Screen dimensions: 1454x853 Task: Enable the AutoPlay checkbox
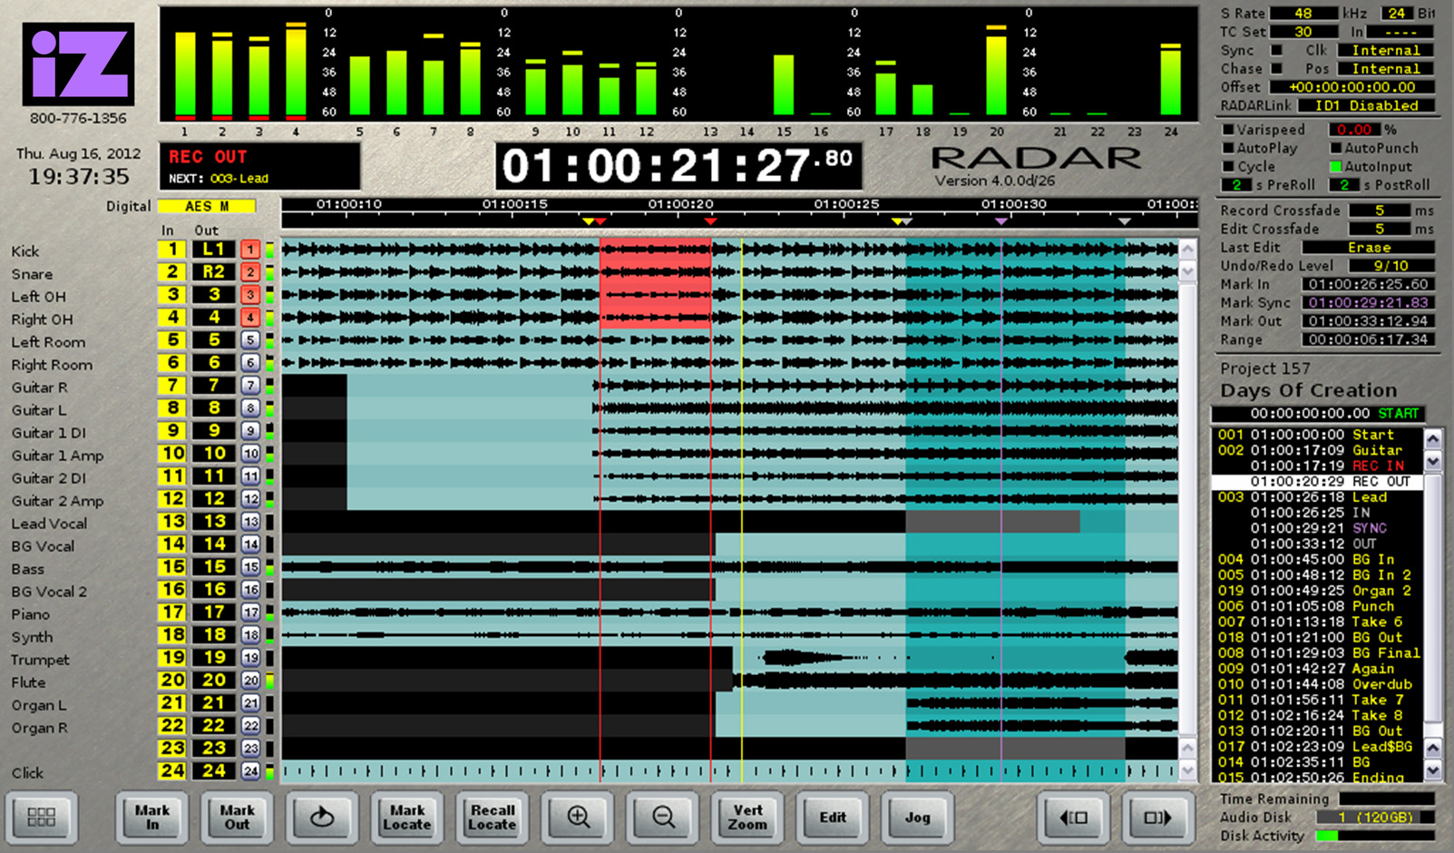coord(1229,148)
